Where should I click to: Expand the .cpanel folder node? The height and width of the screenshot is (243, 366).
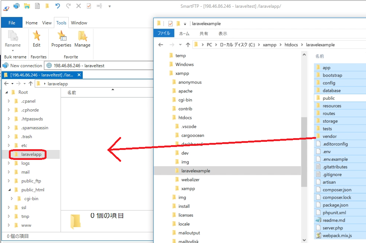point(9,101)
